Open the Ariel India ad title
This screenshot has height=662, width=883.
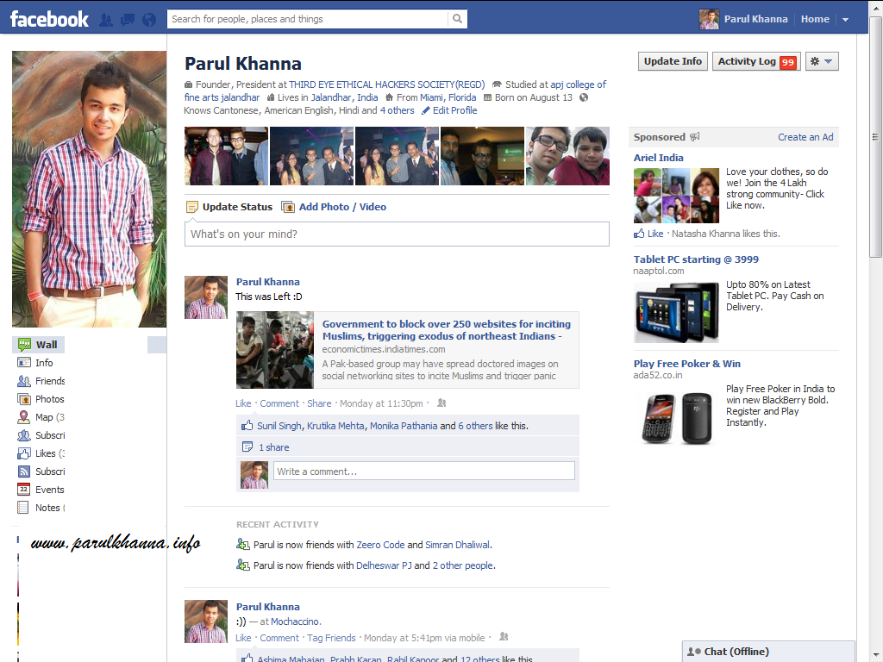tap(658, 158)
